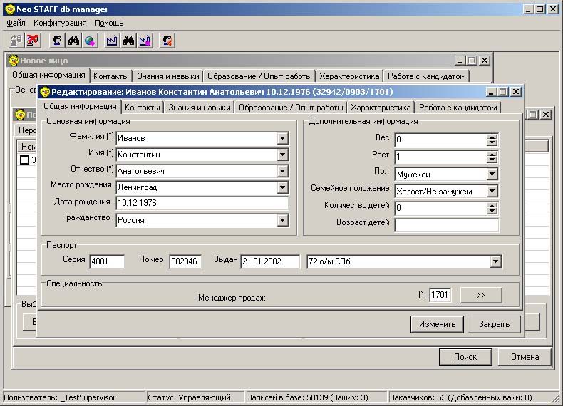
Task: Open the Файл menu
Action: 16,23
